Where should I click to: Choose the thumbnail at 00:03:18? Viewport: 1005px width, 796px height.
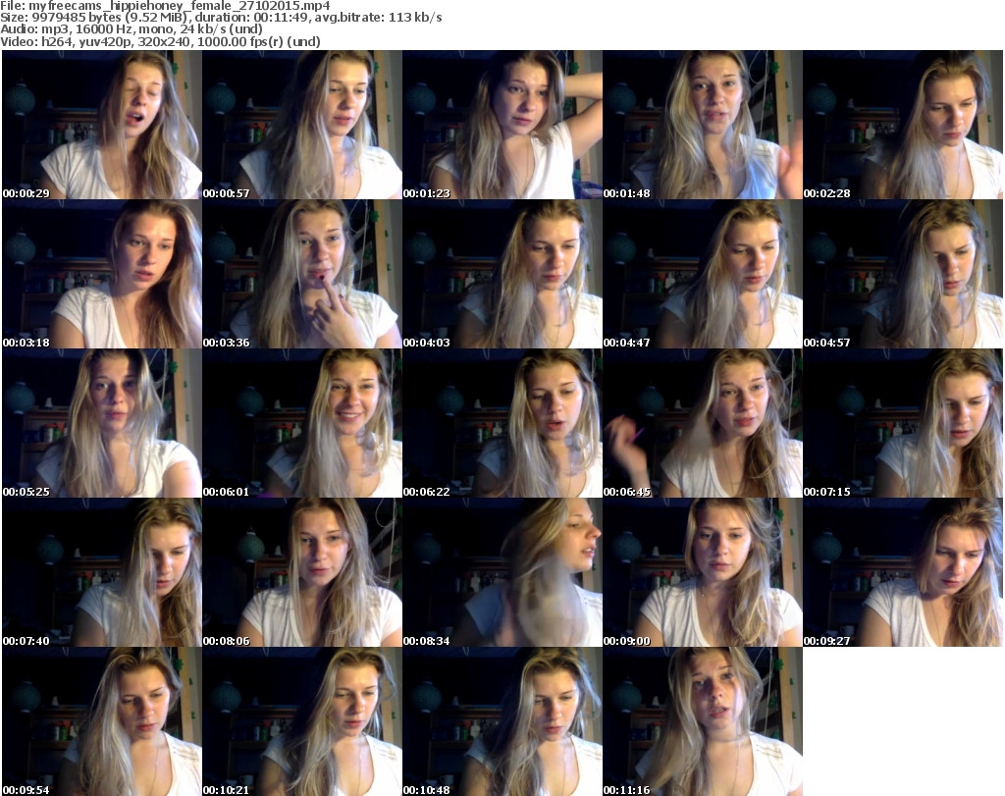(102, 274)
